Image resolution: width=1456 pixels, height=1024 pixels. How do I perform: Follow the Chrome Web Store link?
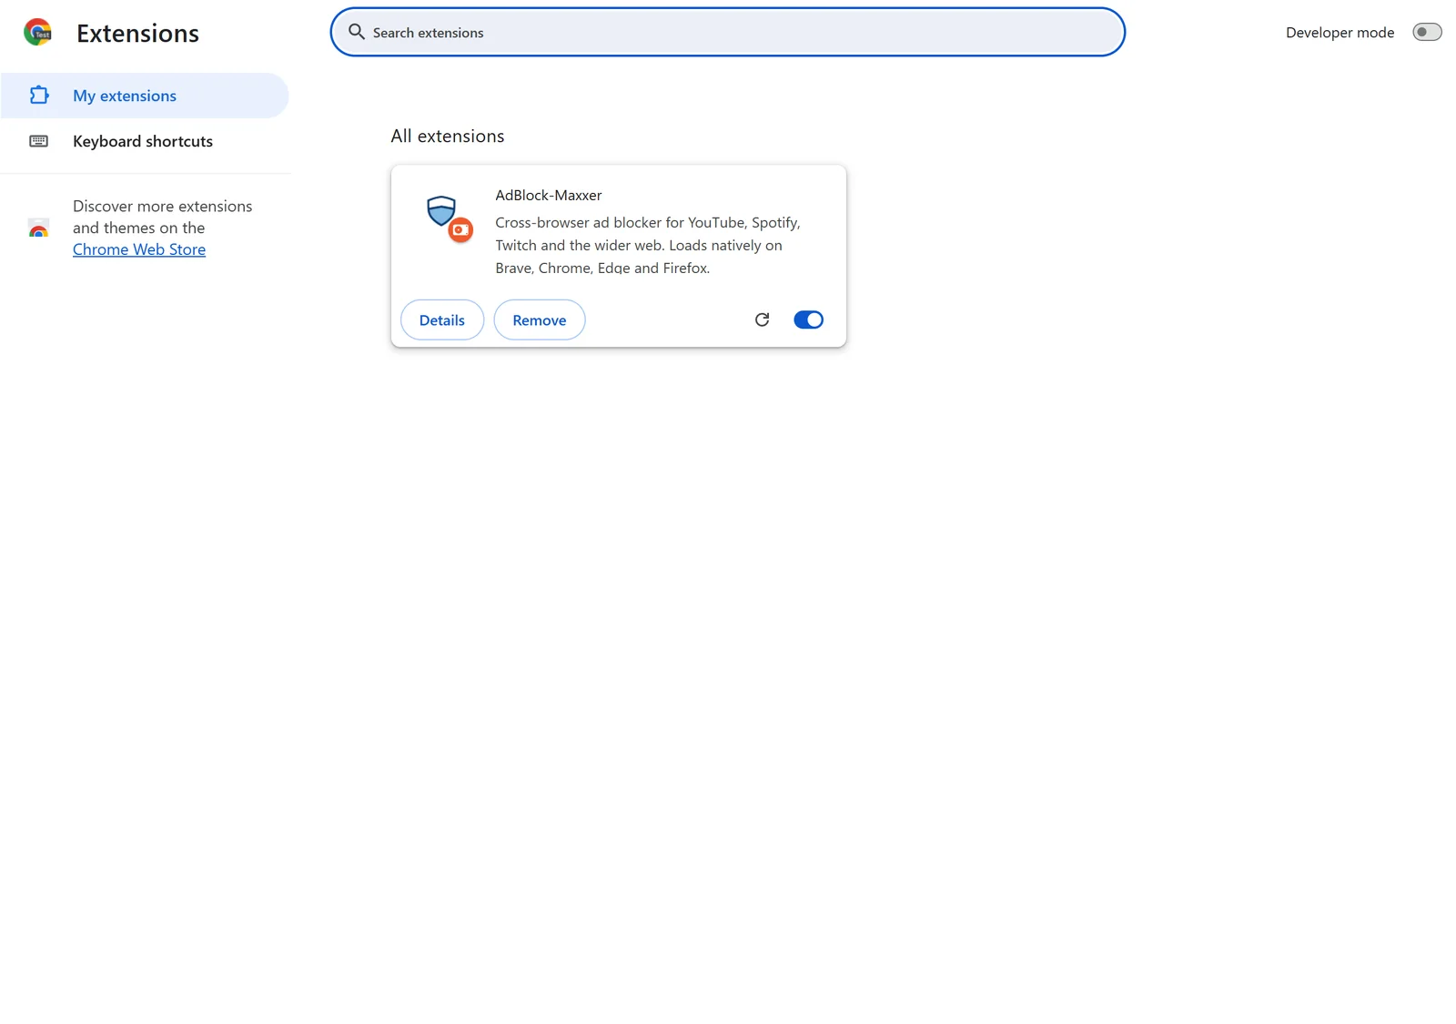click(x=139, y=249)
